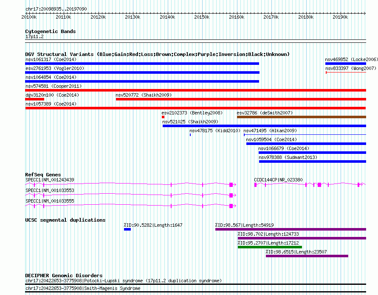Click the UCSC segmental duplications heading
Viewport: 378px width, 295px height.
click(x=65, y=220)
